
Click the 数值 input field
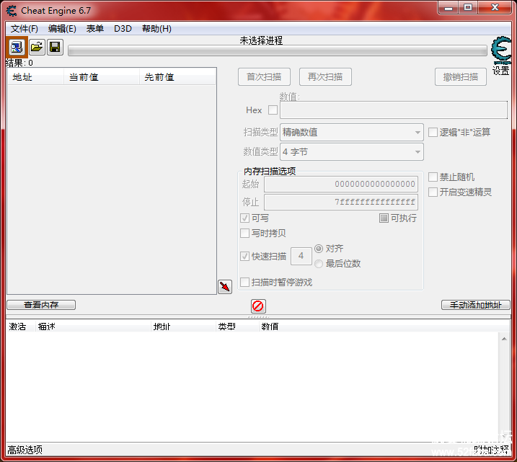(x=394, y=110)
